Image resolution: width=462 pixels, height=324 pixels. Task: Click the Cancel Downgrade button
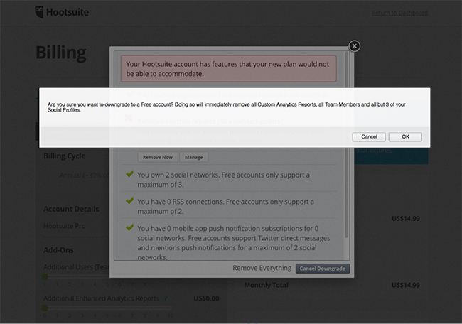tap(323, 269)
